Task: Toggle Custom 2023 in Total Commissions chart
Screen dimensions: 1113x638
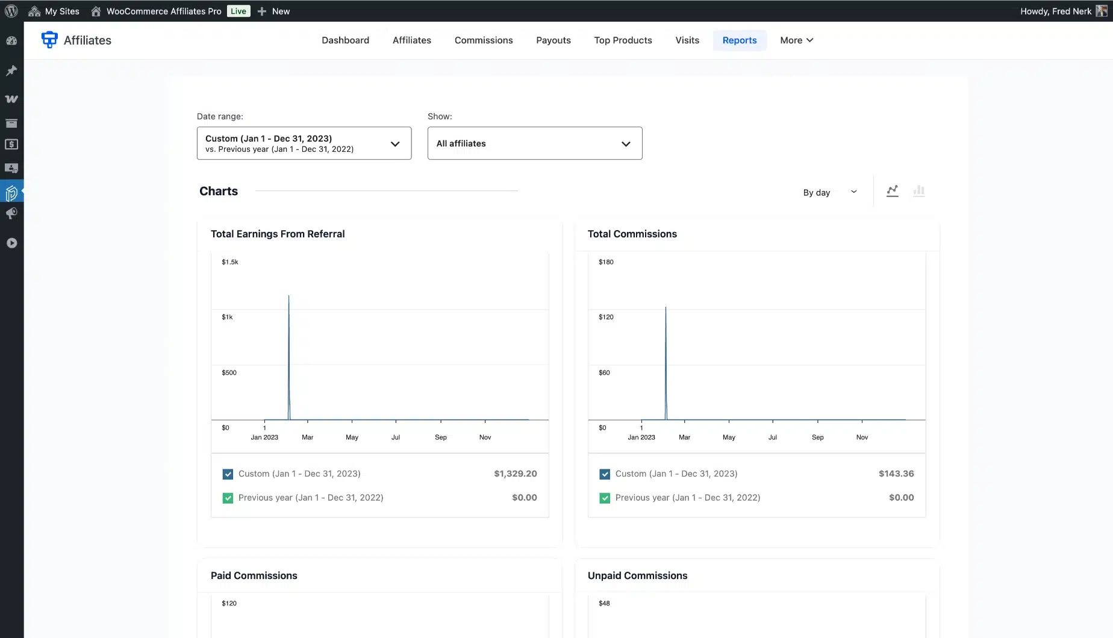Action: (605, 474)
